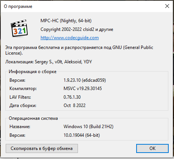The width and height of the screenshot is (174, 159).
Task: Click the "Локализация" translators credit line
Action: (x=49, y=62)
